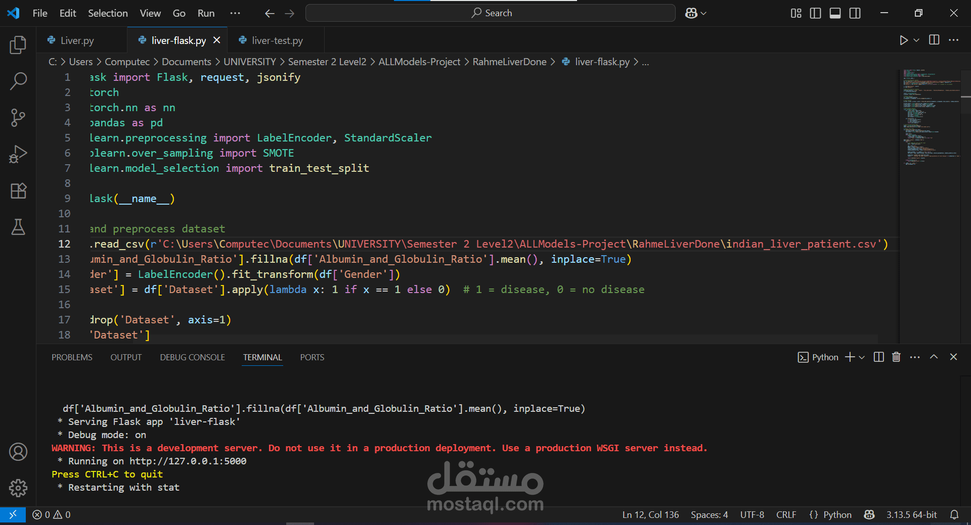
Task: Switch to PROBLEMS panel tab
Action: pyautogui.click(x=72, y=357)
